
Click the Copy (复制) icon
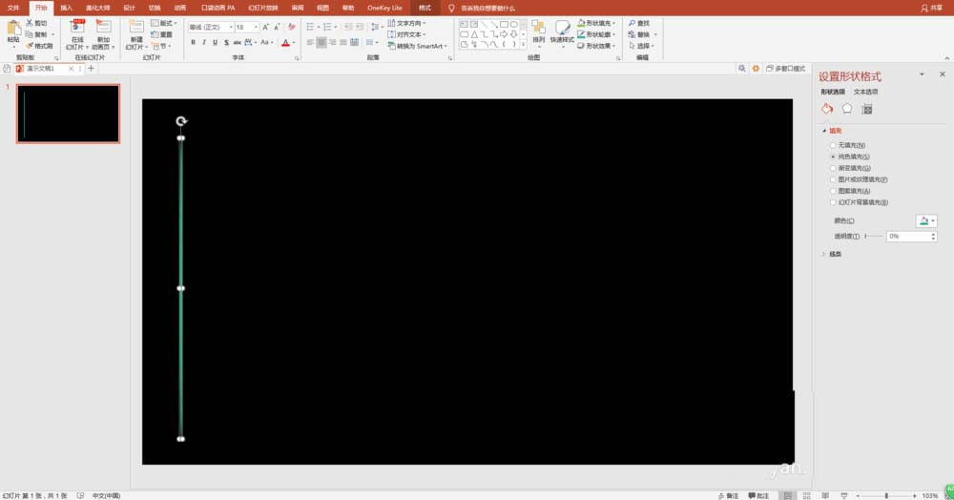tap(30, 34)
